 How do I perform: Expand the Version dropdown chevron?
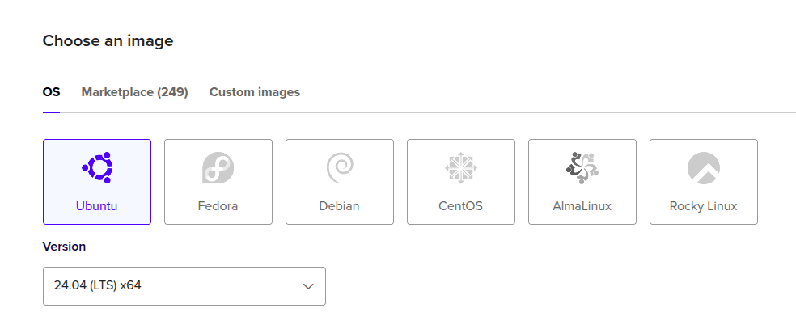[307, 286]
